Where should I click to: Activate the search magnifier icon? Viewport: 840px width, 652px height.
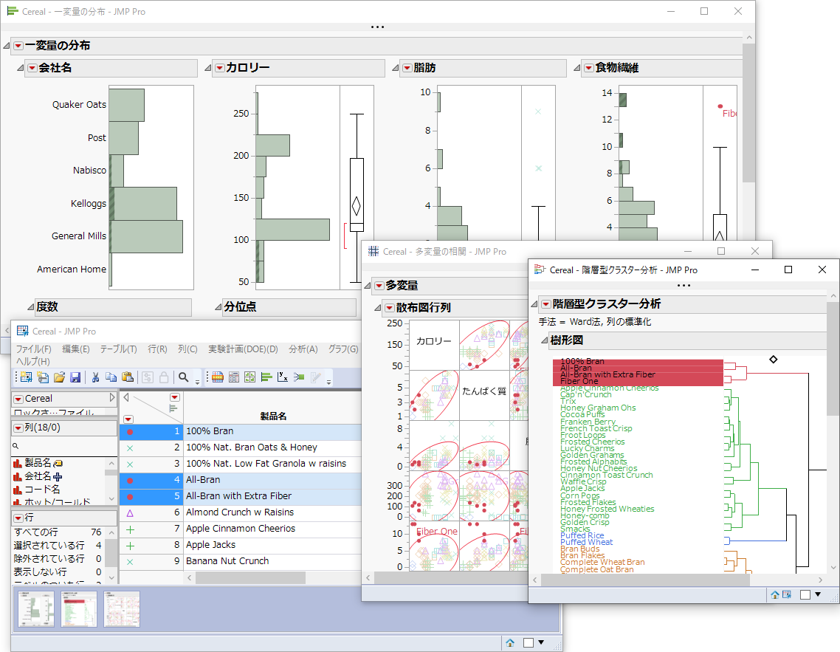point(184,377)
